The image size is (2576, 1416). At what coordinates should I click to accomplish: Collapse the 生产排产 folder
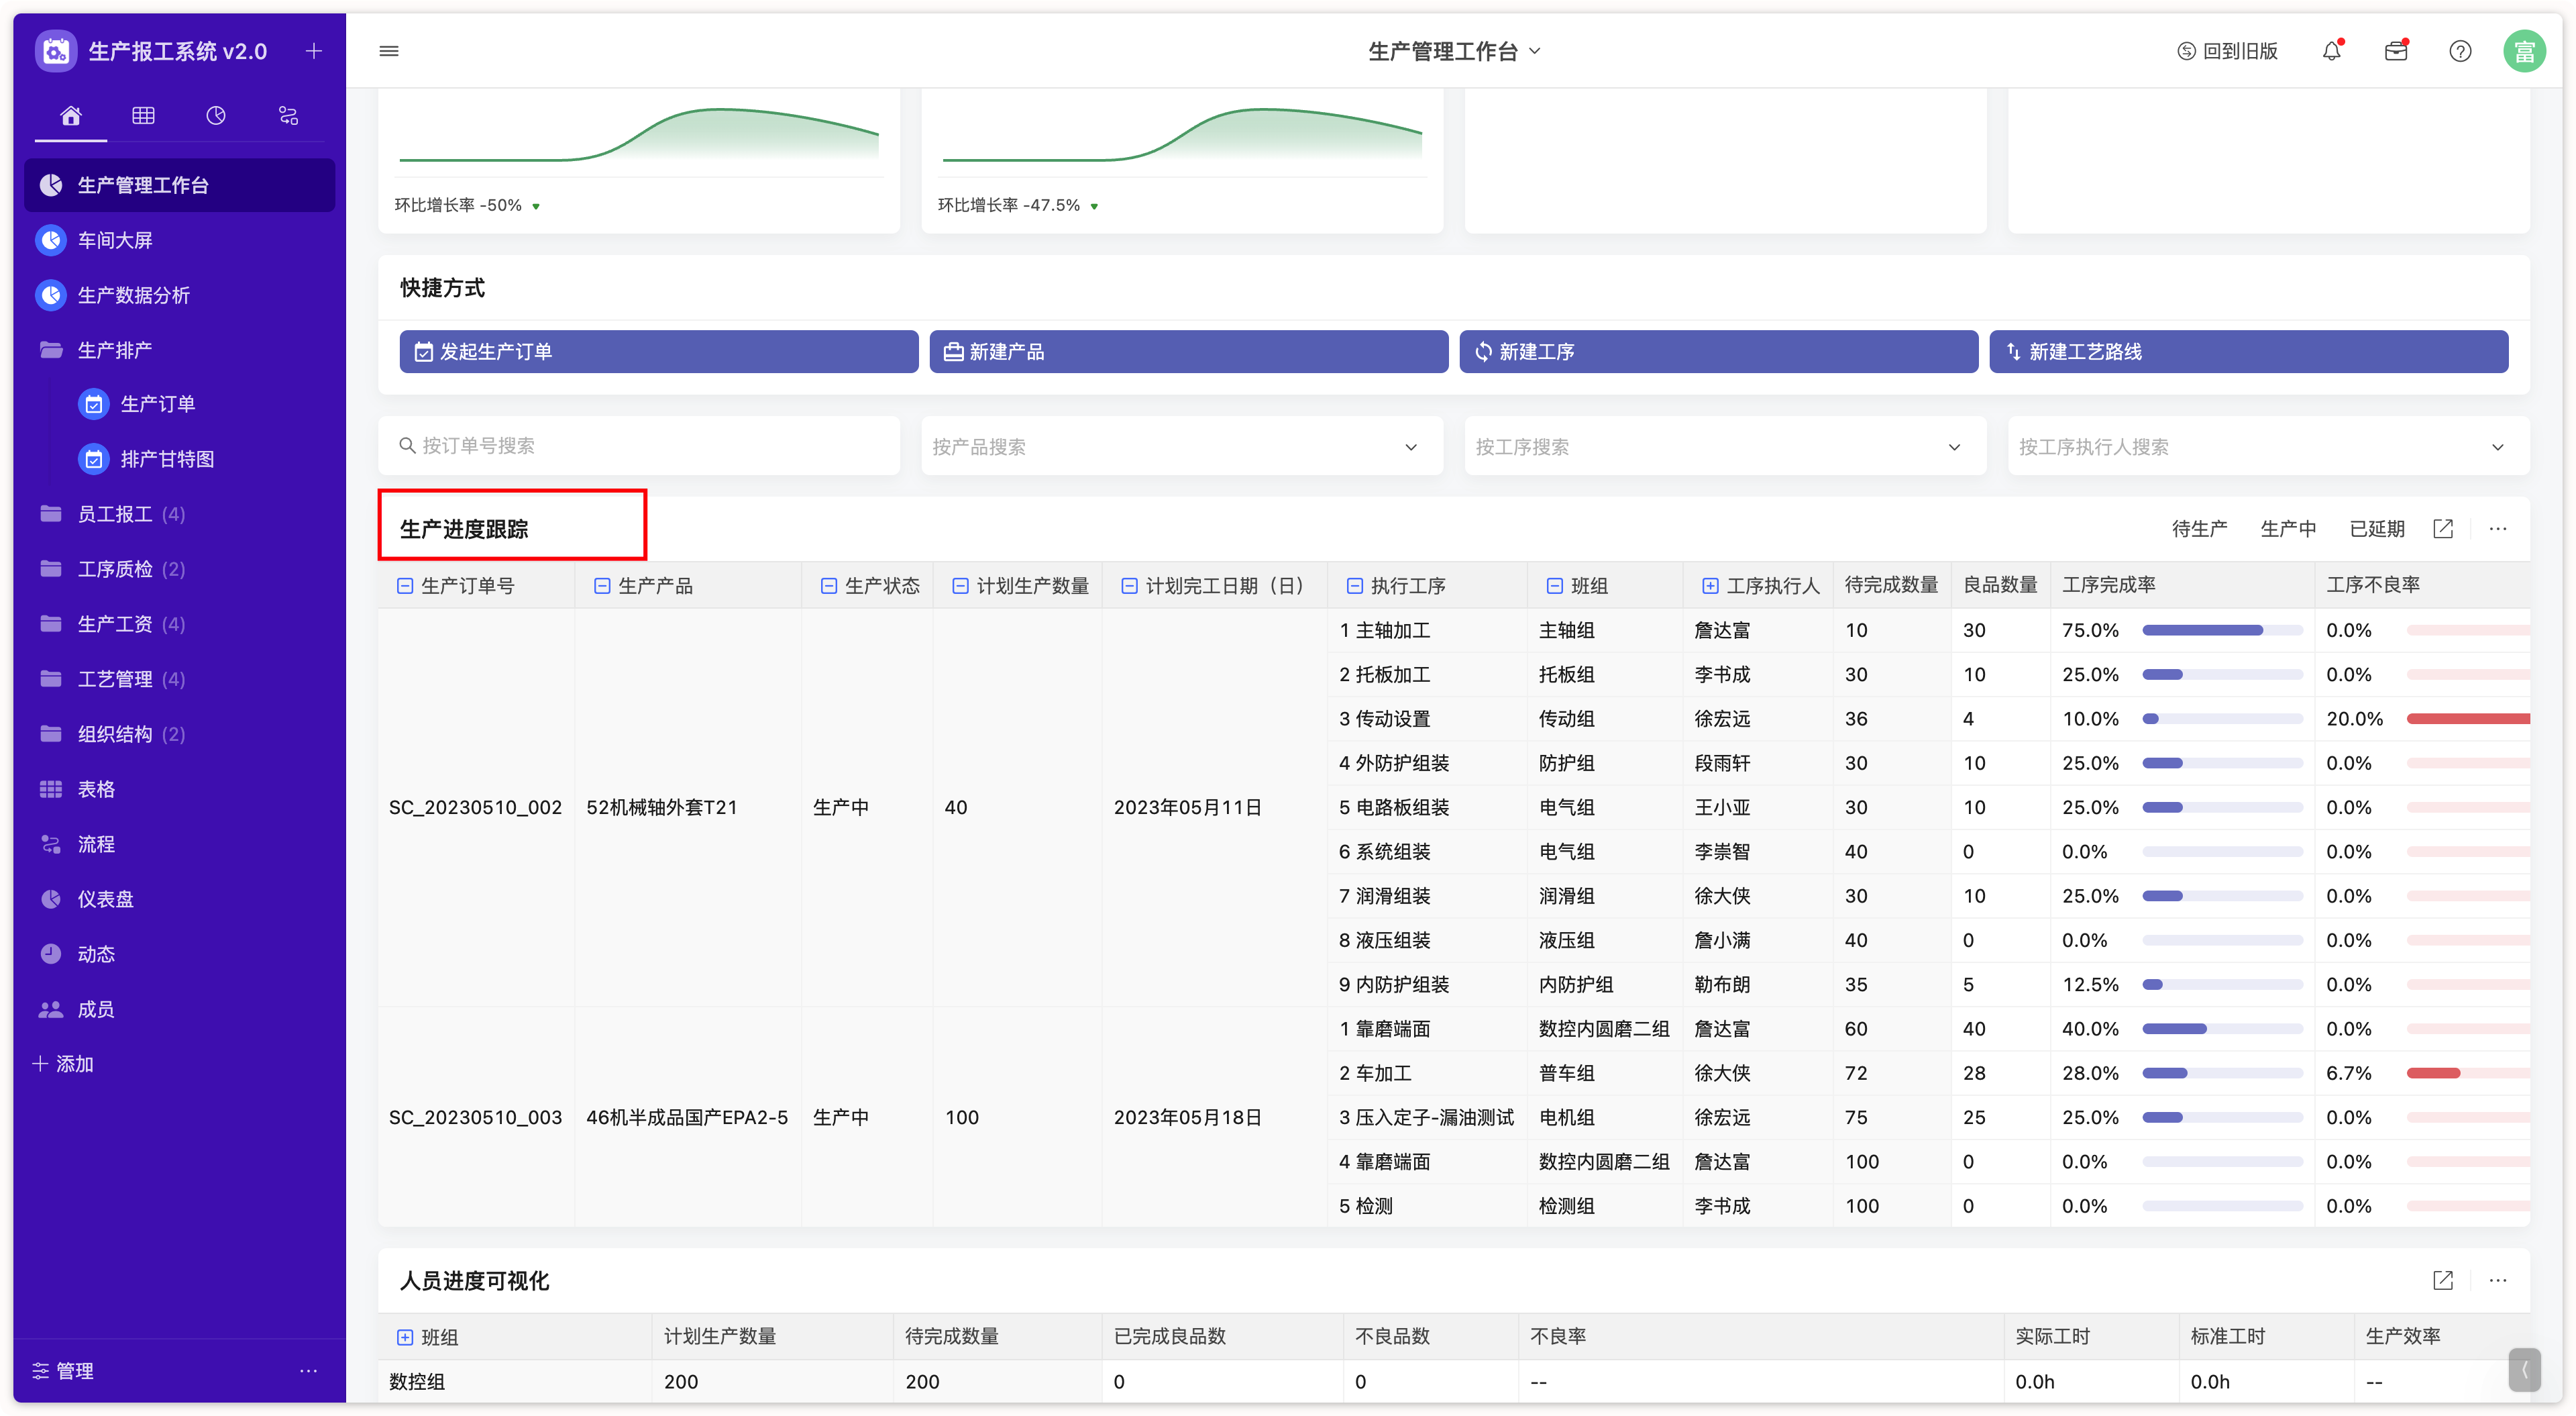180,349
